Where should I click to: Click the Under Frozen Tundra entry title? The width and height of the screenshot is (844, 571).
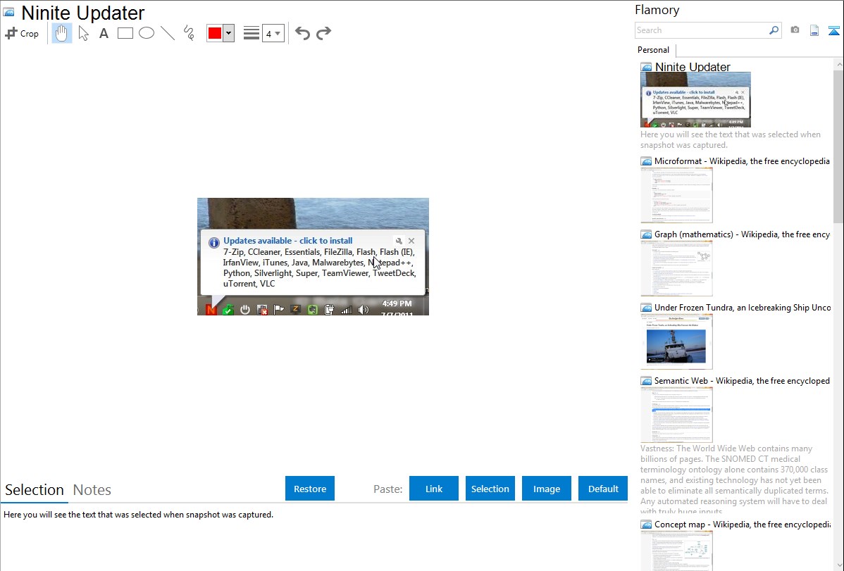(x=743, y=307)
